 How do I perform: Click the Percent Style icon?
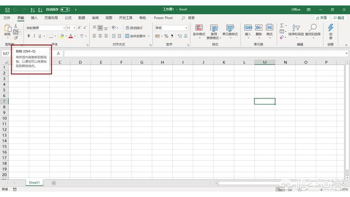pyautogui.click(x=166, y=36)
